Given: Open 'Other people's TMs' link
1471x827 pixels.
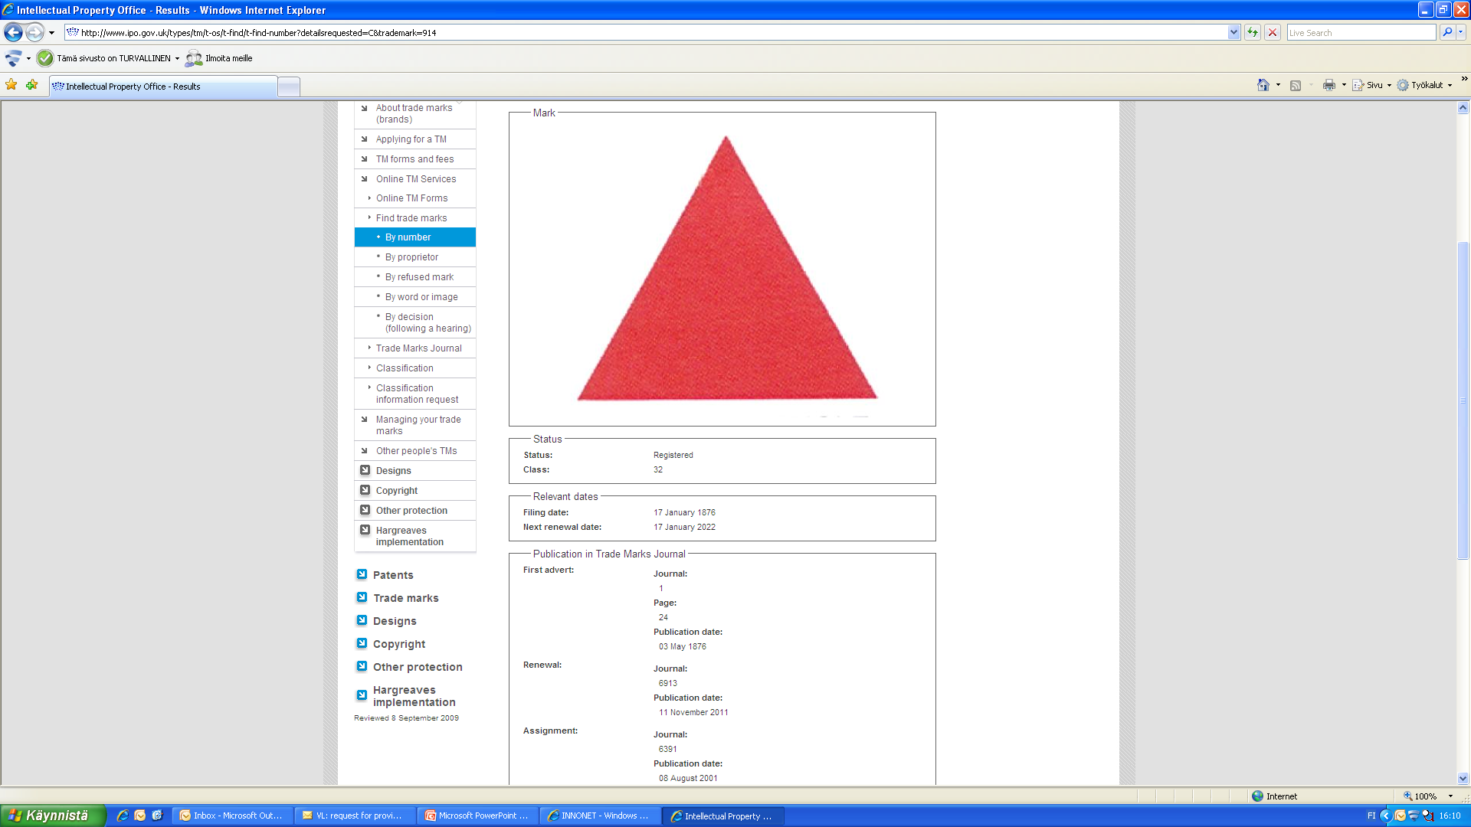Looking at the screenshot, I should click(x=416, y=451).
